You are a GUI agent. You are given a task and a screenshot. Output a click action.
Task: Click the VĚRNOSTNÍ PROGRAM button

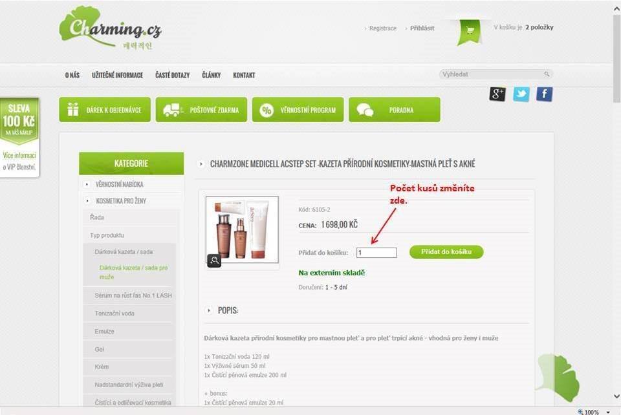pyautogui.click(x=298, y=110)
